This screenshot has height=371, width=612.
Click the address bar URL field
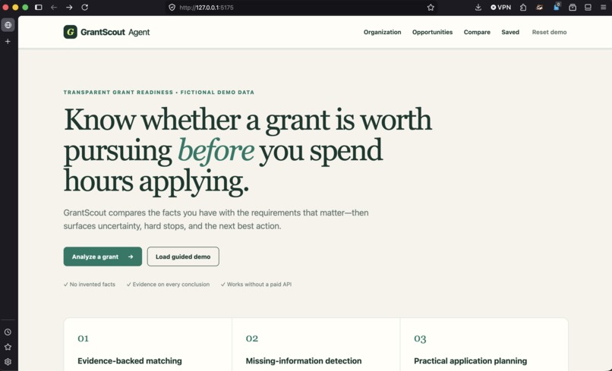[301, 8]
